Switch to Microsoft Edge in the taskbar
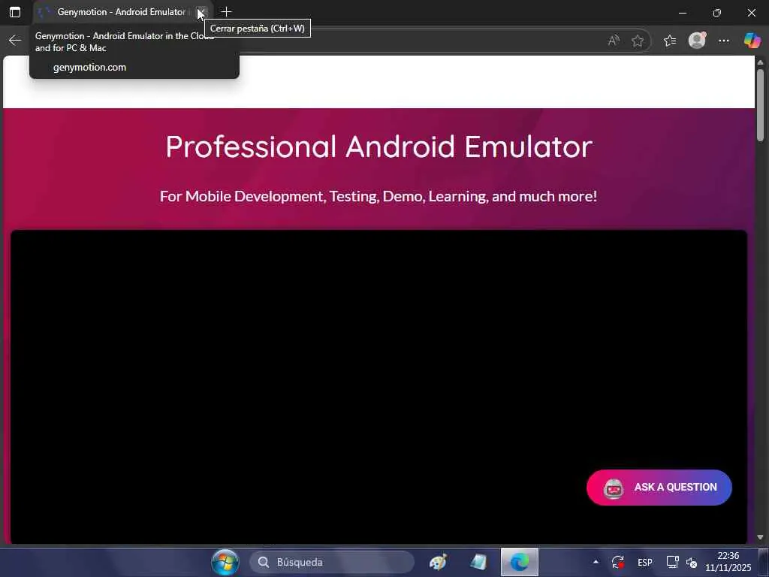The height and width of the screenshot is (577, 769). point(520,562)
